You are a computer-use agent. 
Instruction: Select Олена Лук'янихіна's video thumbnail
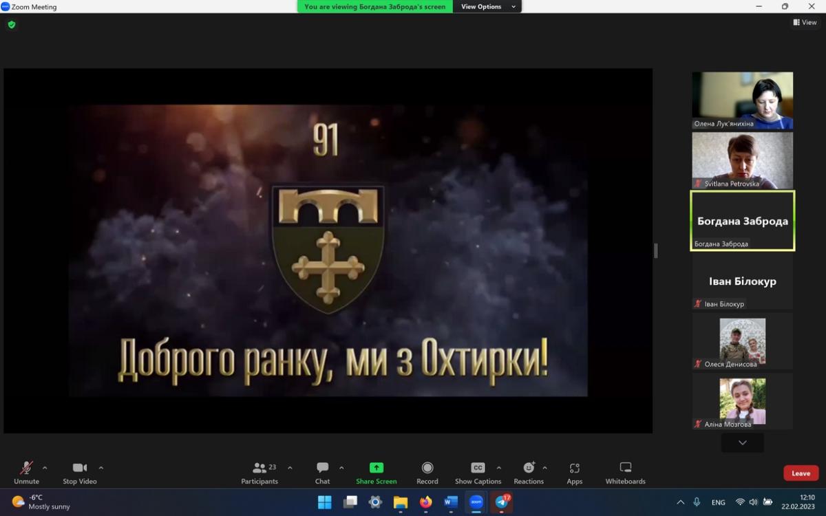[742, 100]
